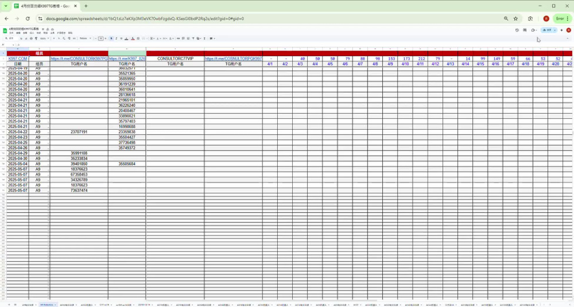Image resolution: width=574 pixels, height=307 pixels.
Task: Focus the Chrome address bar URL
Action: pyautogui.click(x=145, y=19)
